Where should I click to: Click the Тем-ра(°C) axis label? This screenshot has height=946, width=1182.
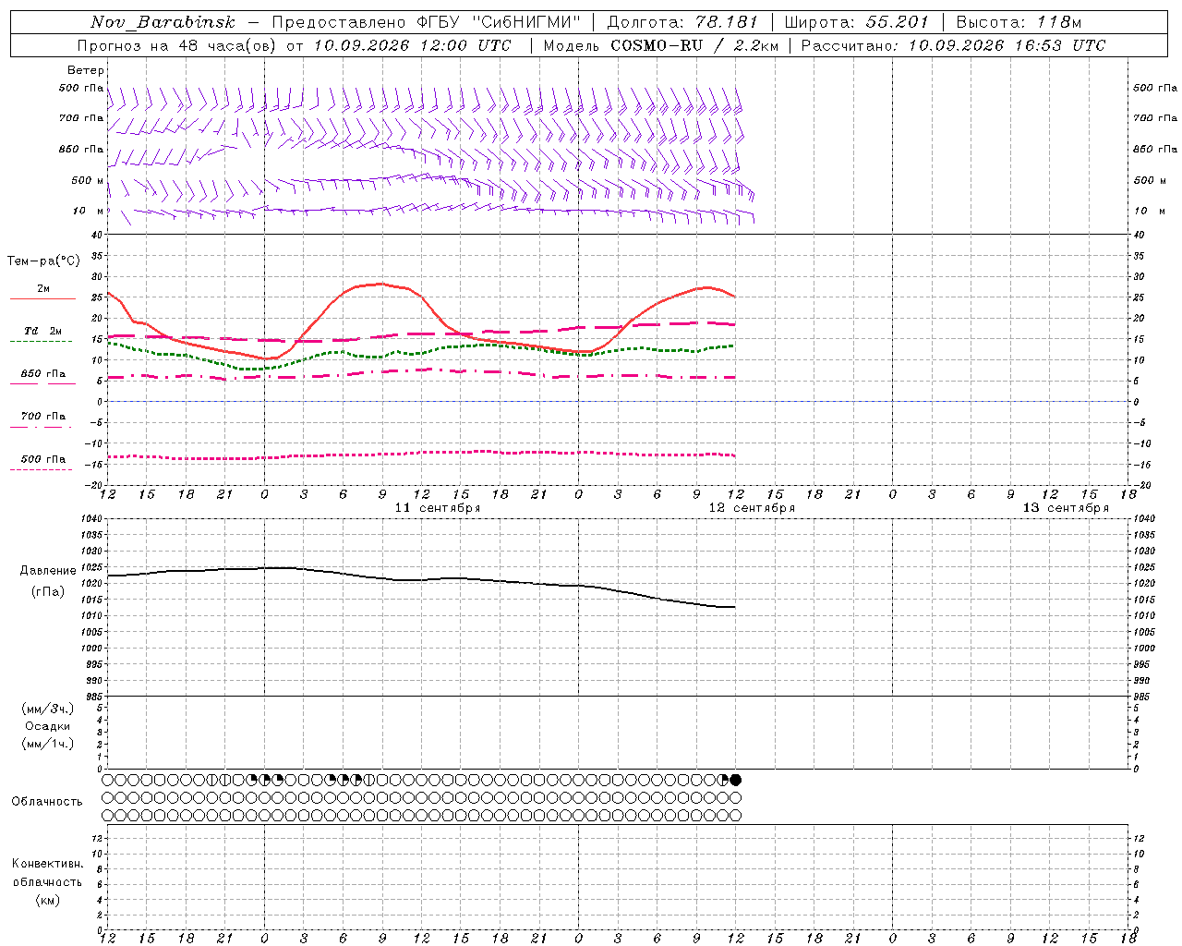point(43,261)
